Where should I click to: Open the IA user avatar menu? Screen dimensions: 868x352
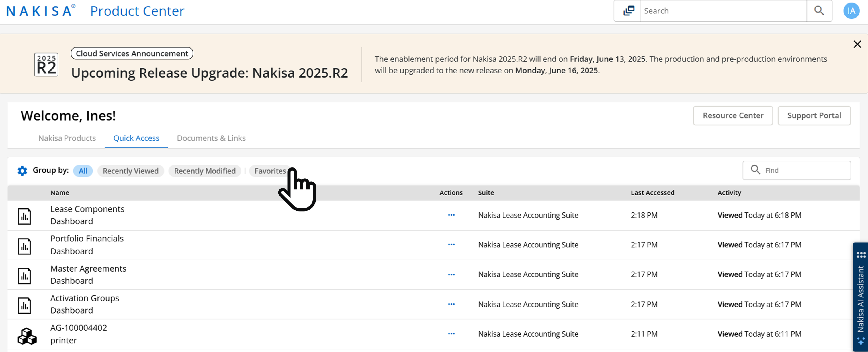pyautogui.click(x=851, y=11)
